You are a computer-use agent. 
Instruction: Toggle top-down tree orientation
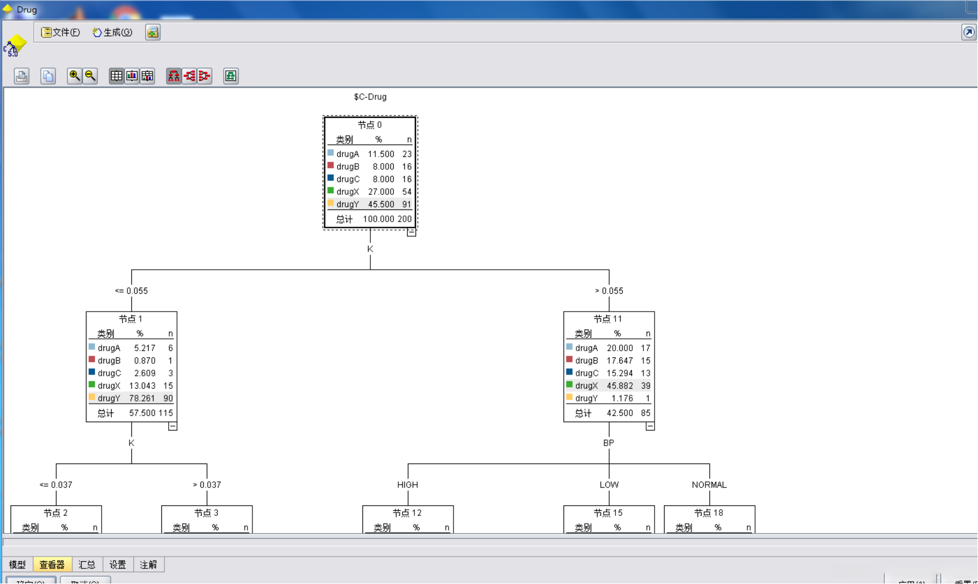[x=174, y=76]
